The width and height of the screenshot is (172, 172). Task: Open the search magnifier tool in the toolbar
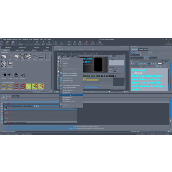coord(74,43)
